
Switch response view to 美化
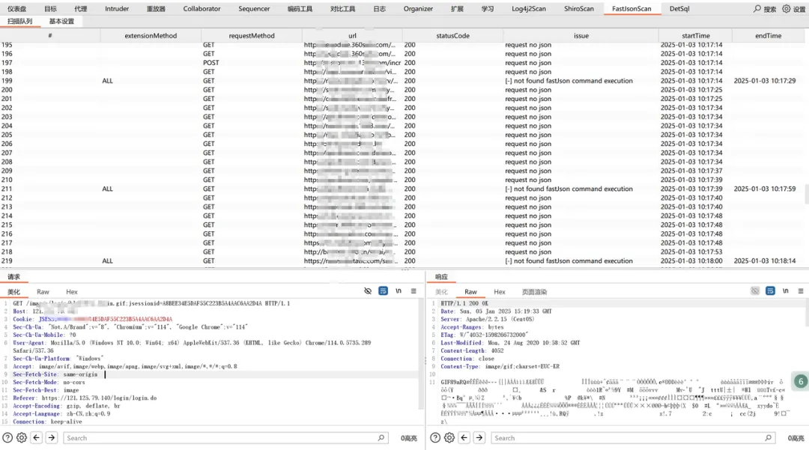pyautogui.click(x=441, y=292)
